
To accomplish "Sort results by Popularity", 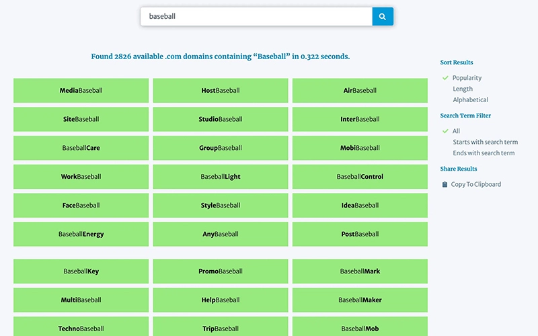I will click(467, 78).
